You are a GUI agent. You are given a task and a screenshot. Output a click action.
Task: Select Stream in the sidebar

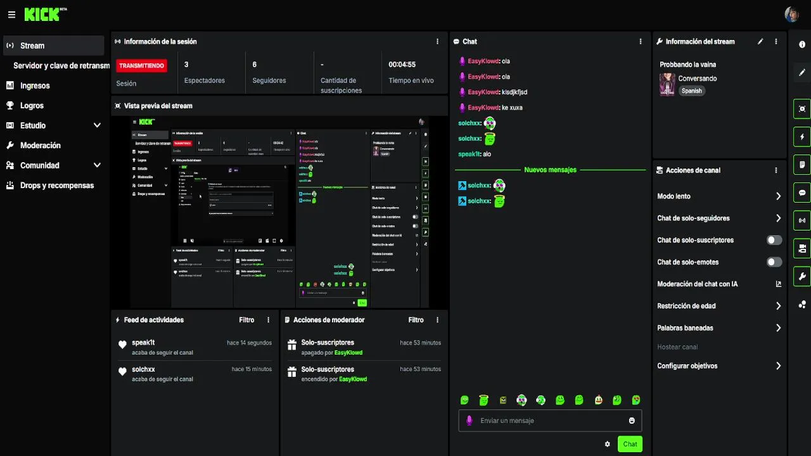point(54,46)
